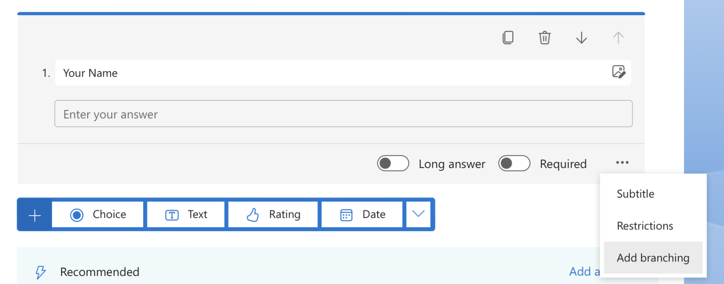Select Subtitle from the options menu

(x=635, y=194)
